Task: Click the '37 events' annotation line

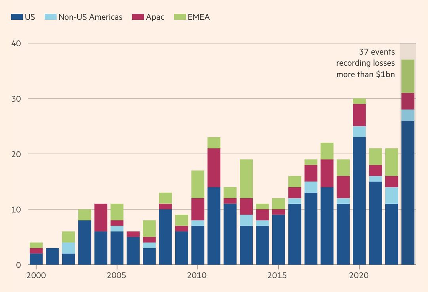Action: coord(377,51)
